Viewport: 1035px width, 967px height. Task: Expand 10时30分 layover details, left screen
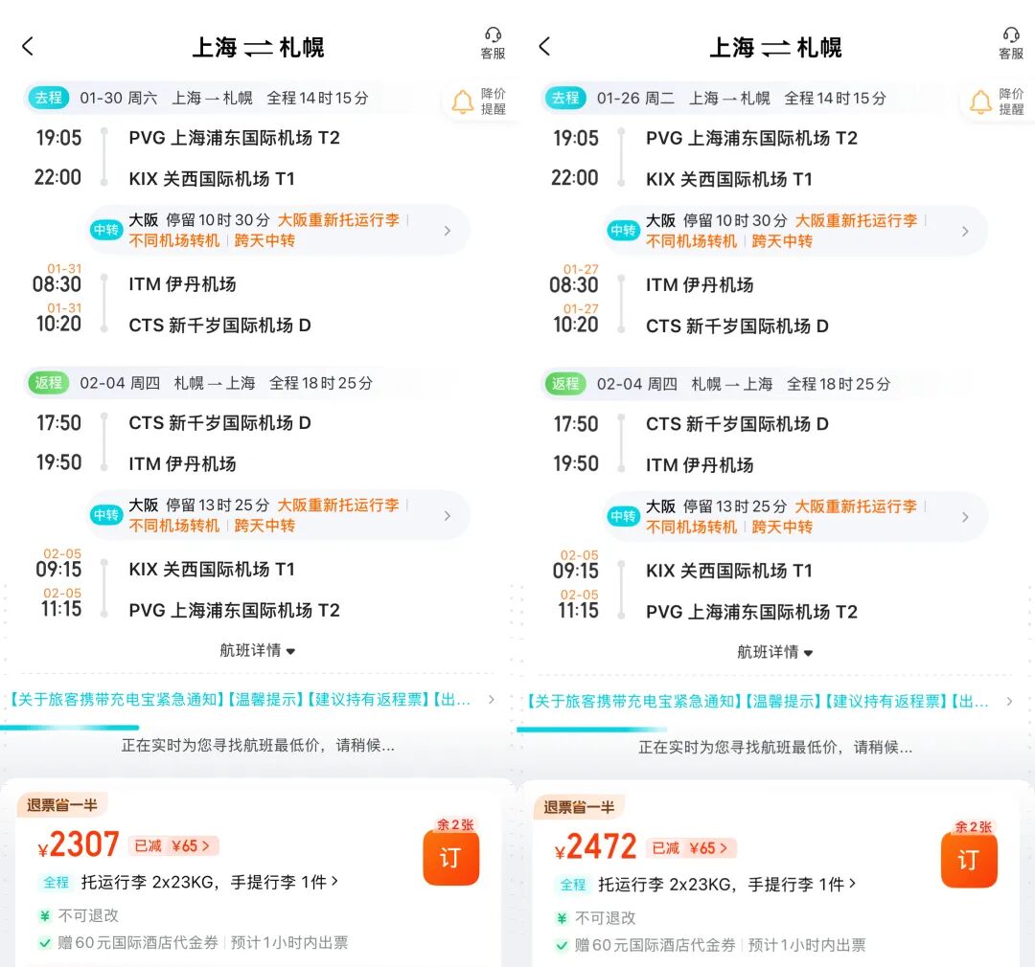447,230
